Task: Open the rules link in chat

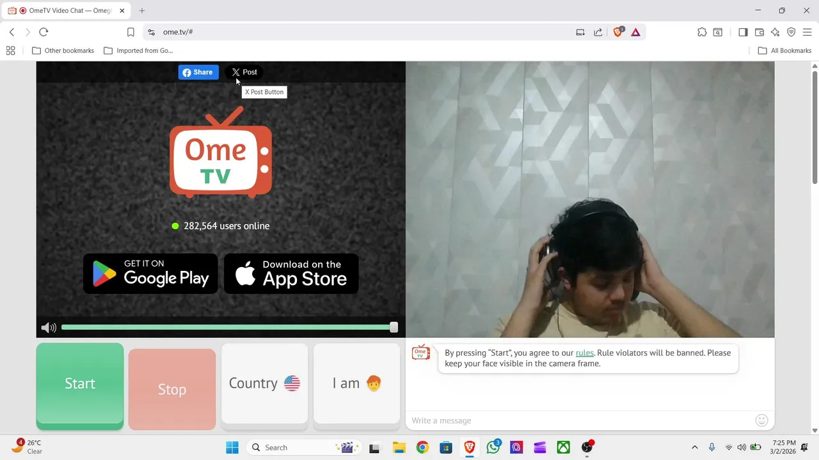Action: click(x=585, y=353)
